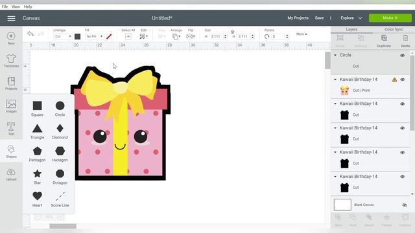Image resolution: width=415 pixels, height=233 pixels.
Task: Click the New project icon
Action: pyautogui.click(x=11, y=38)
